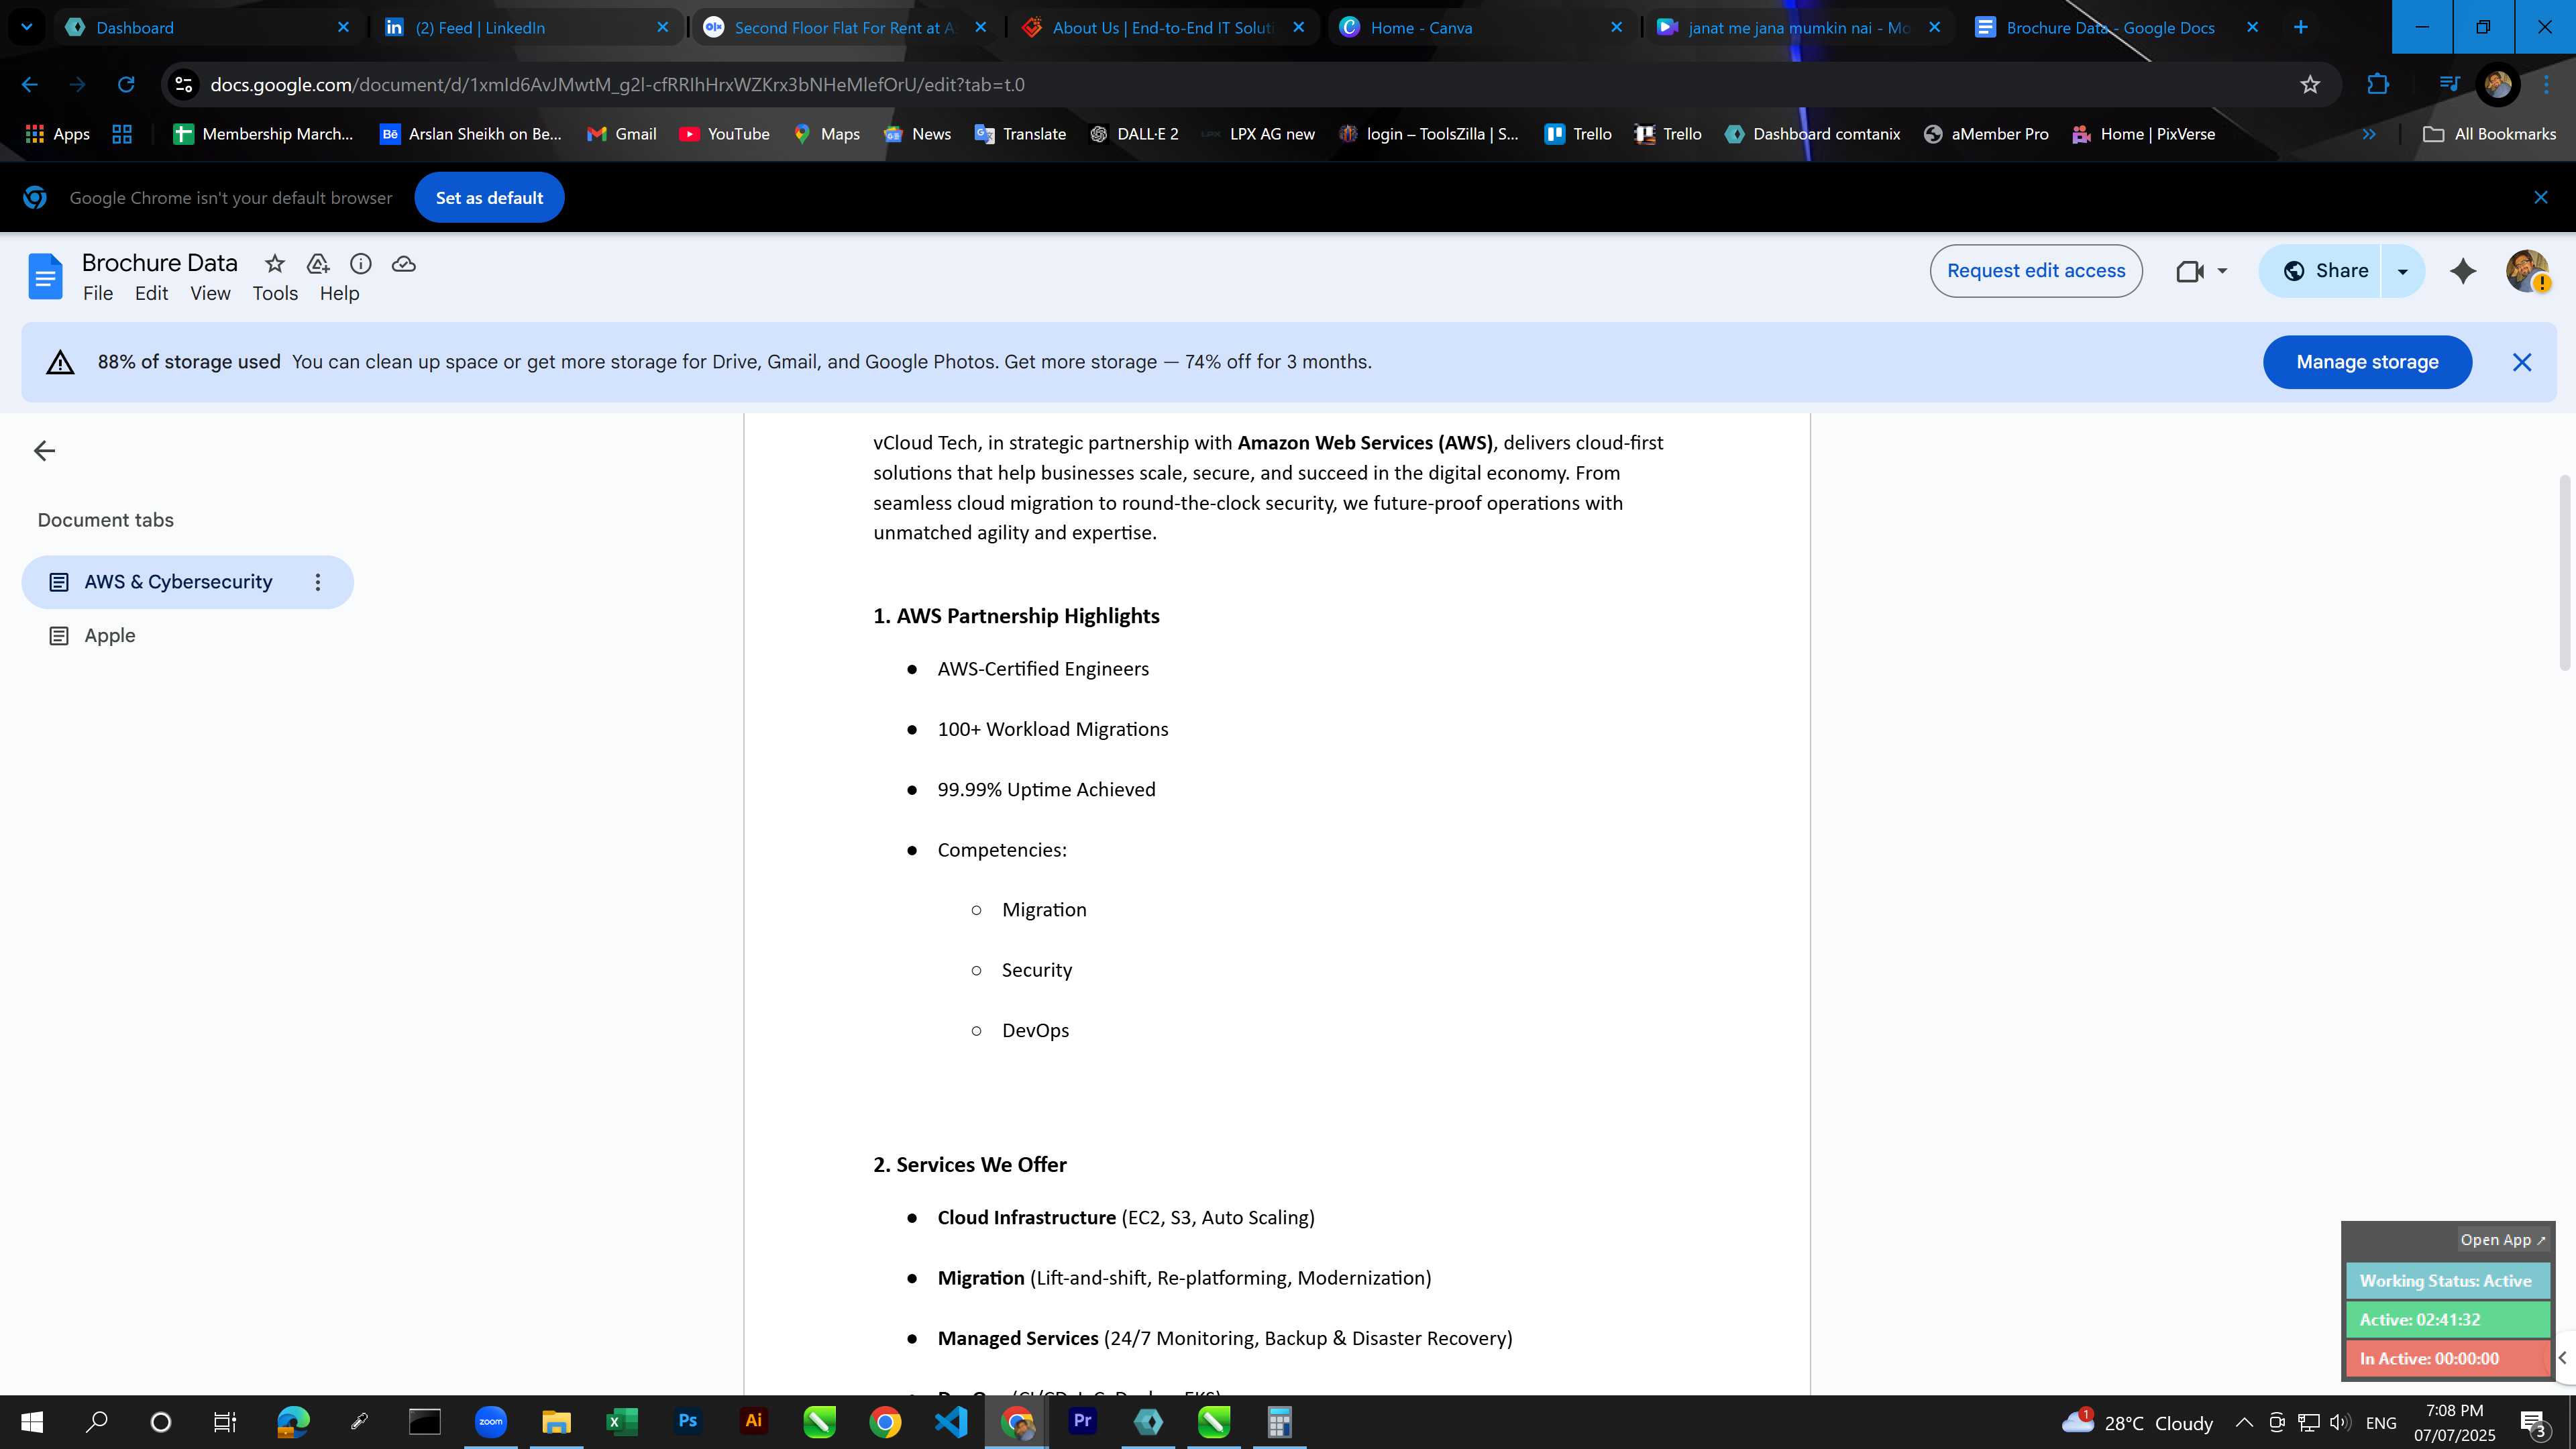Open the YouTube bookmark
The width and height of the screenshot is (2576, 1449).
(x=724, y=134)
